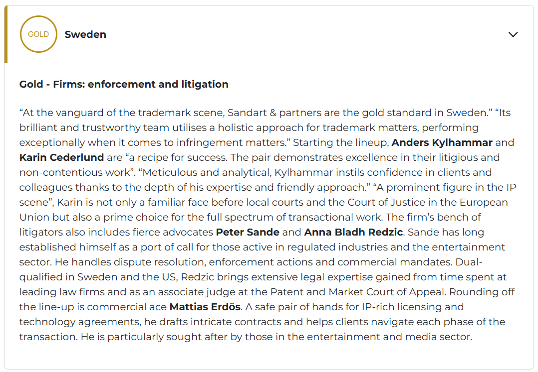This screenshot has height=372, width=538.
Task: Select the Sweden heading title
Action: click(x=85, y=34)
